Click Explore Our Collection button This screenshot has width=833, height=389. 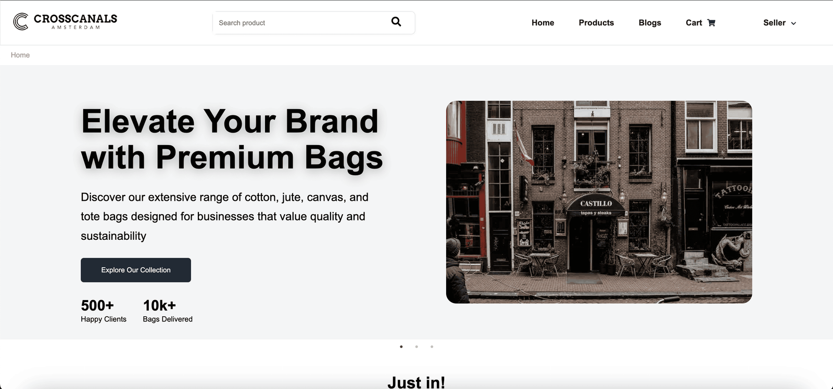pyautogui.click(x=136, y=270)
